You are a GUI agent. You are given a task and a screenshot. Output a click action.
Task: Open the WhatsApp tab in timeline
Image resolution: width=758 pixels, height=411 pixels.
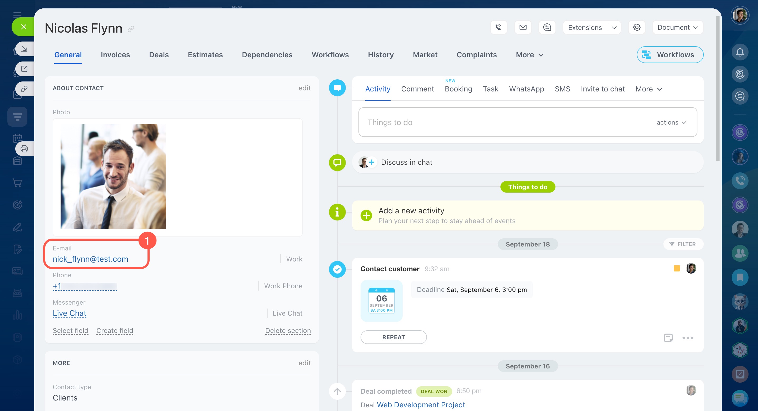[x=526, y=89]
